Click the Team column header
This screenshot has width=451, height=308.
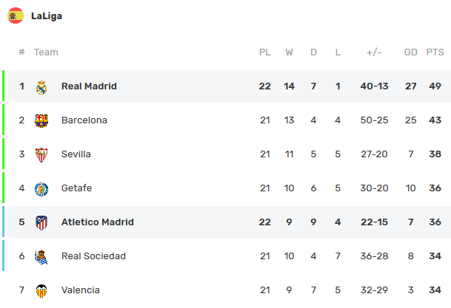[x=46, y=52]
